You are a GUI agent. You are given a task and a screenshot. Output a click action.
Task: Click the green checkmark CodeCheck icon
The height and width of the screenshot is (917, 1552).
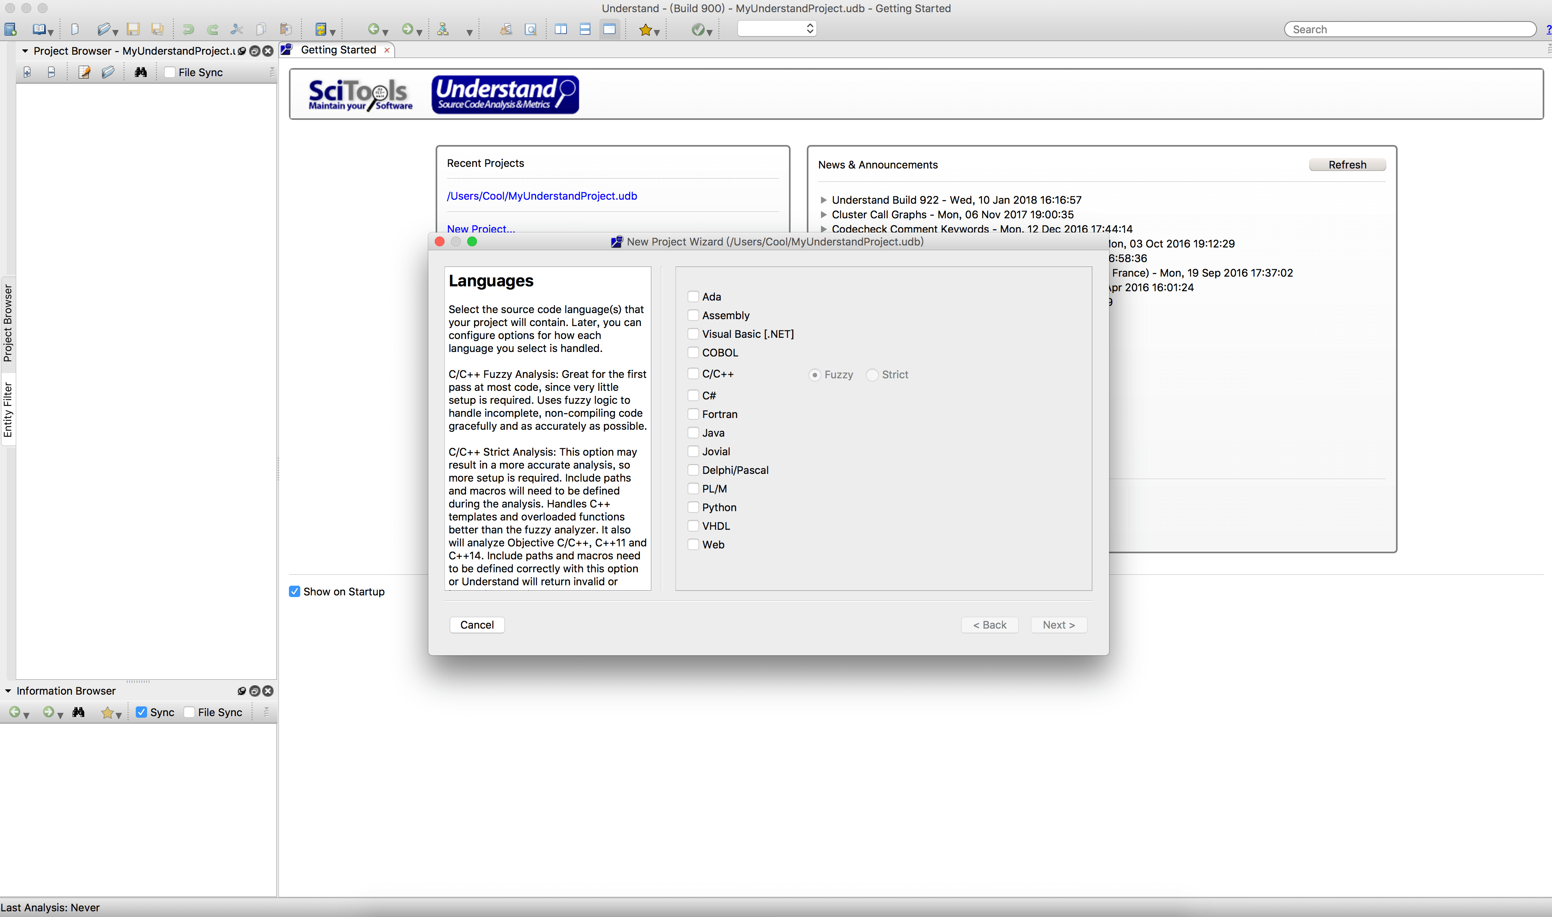coord(698,29)
